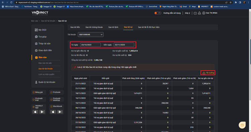Open Protrade desktop shortcut
This screenshot has width=251, height=132.
coord(56,99)
